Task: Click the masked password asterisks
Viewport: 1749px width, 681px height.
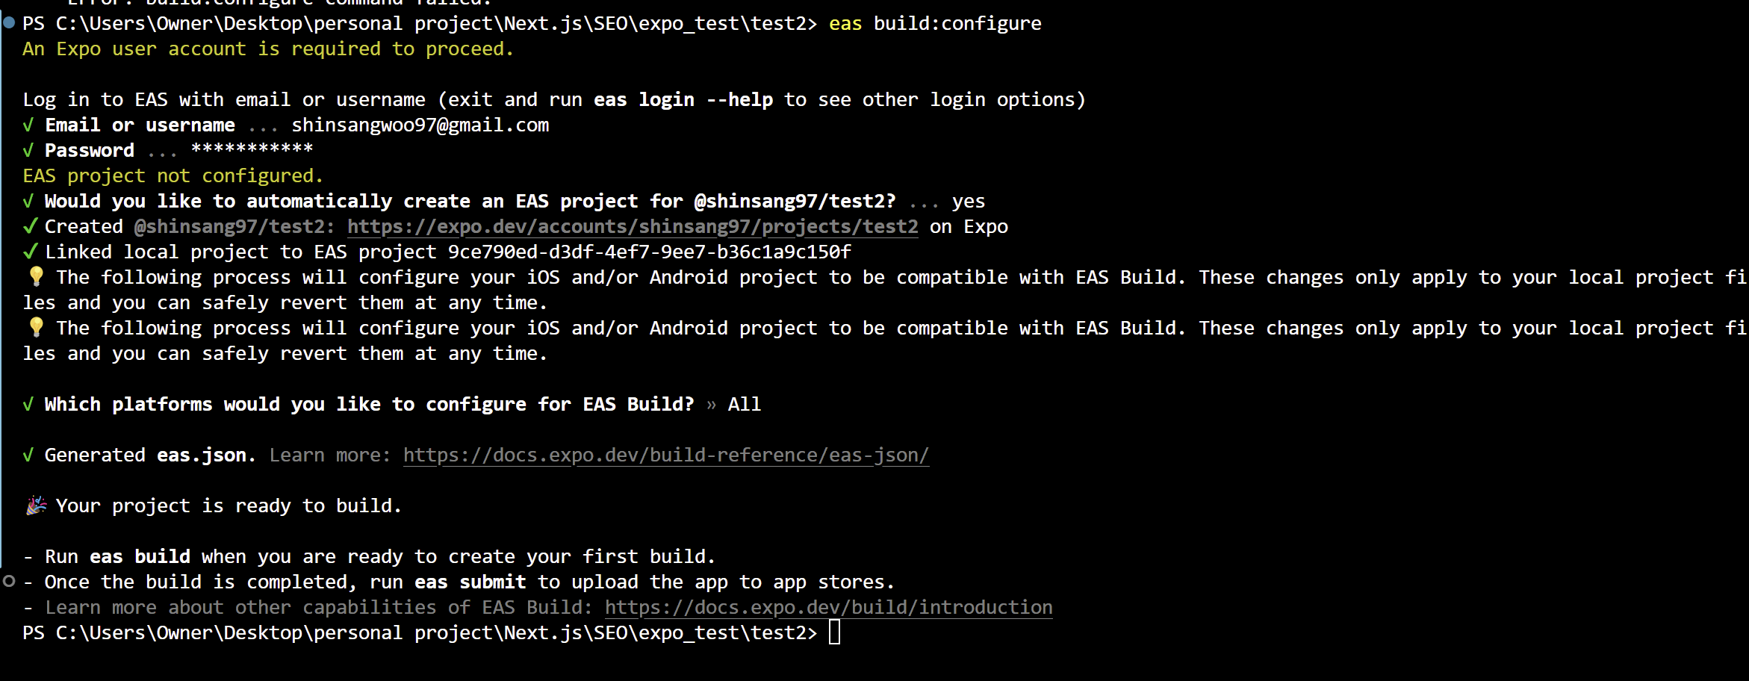Action: (252, 148)
